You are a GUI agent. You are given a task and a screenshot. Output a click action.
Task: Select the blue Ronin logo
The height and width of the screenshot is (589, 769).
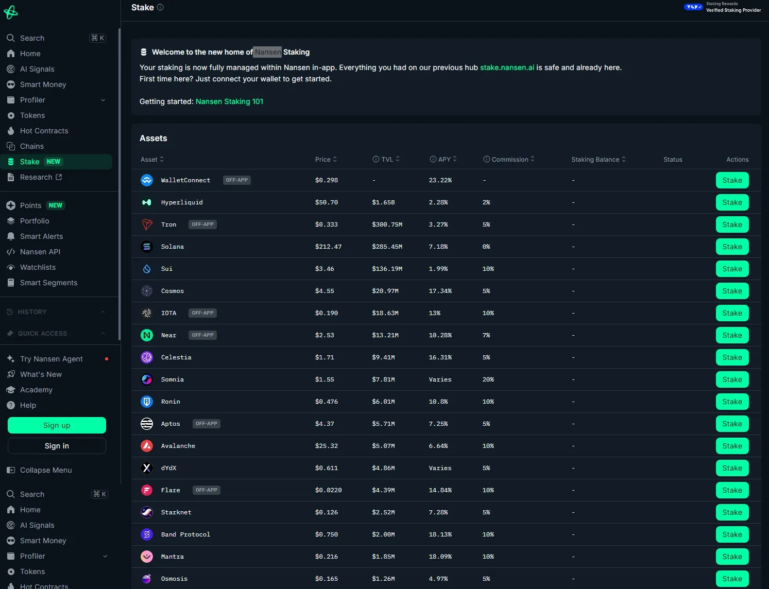[147, 402]
